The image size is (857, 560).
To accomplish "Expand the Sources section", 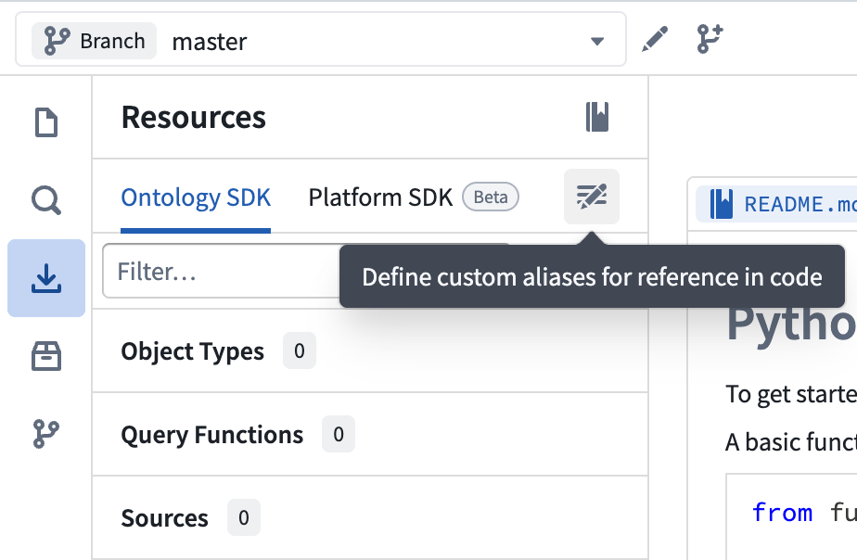I will click(x=165, y=518).
